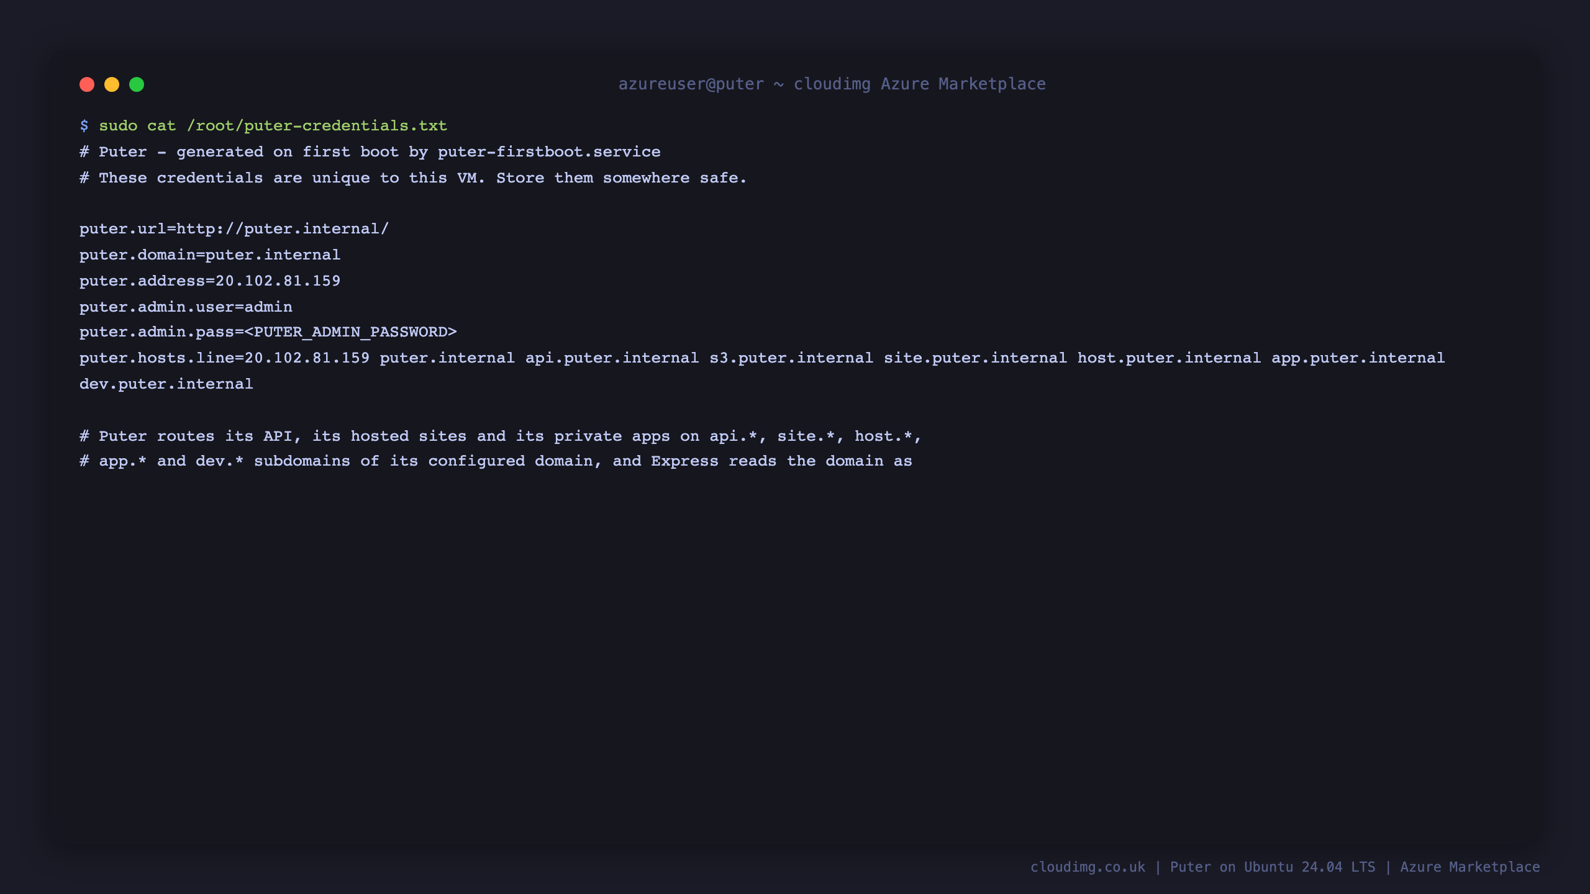Screen dimensions: 1590x894
Task: Click the puter.admin.user=admin line
Action: point(186,307)
